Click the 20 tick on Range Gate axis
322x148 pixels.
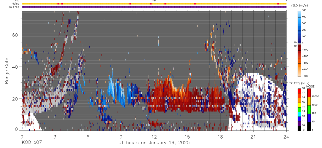(15, 99)
